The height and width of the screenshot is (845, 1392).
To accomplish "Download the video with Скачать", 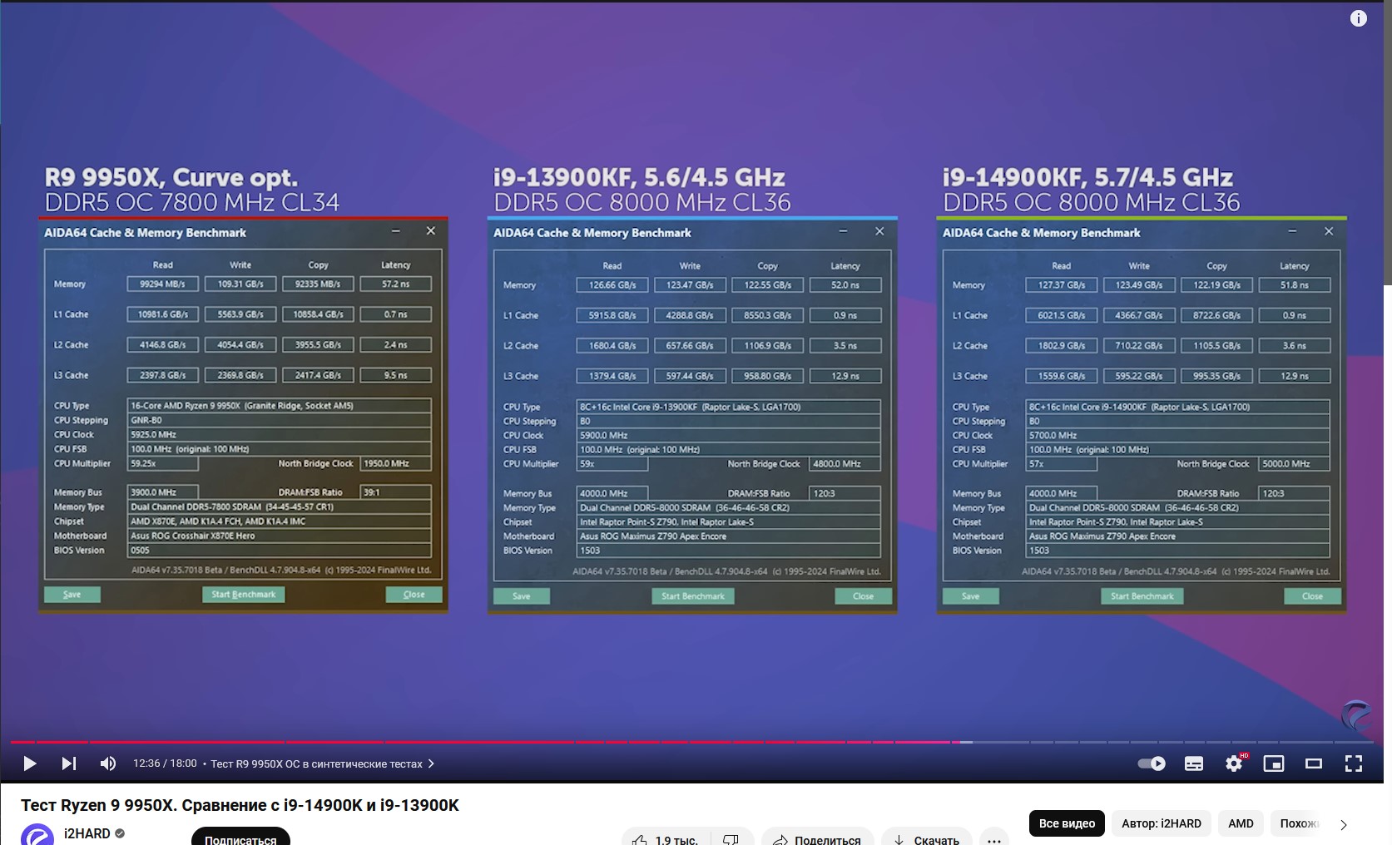I will [x=927, y=837].
